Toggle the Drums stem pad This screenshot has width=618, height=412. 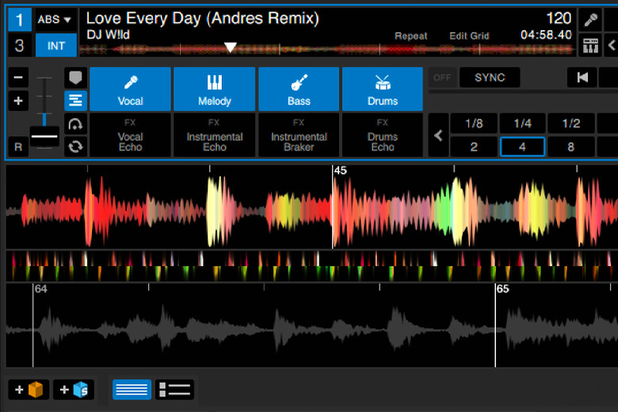383,89
